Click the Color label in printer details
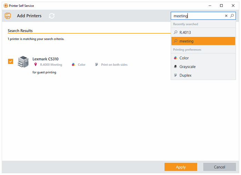 pyautogui.click(x=82, y=65)
